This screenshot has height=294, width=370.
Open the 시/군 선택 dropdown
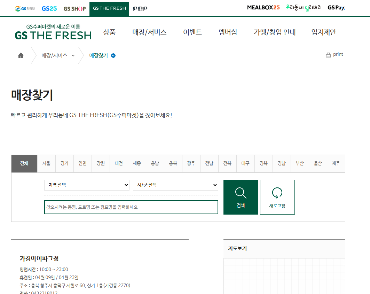pyautogui.click(x=175, y=185)
